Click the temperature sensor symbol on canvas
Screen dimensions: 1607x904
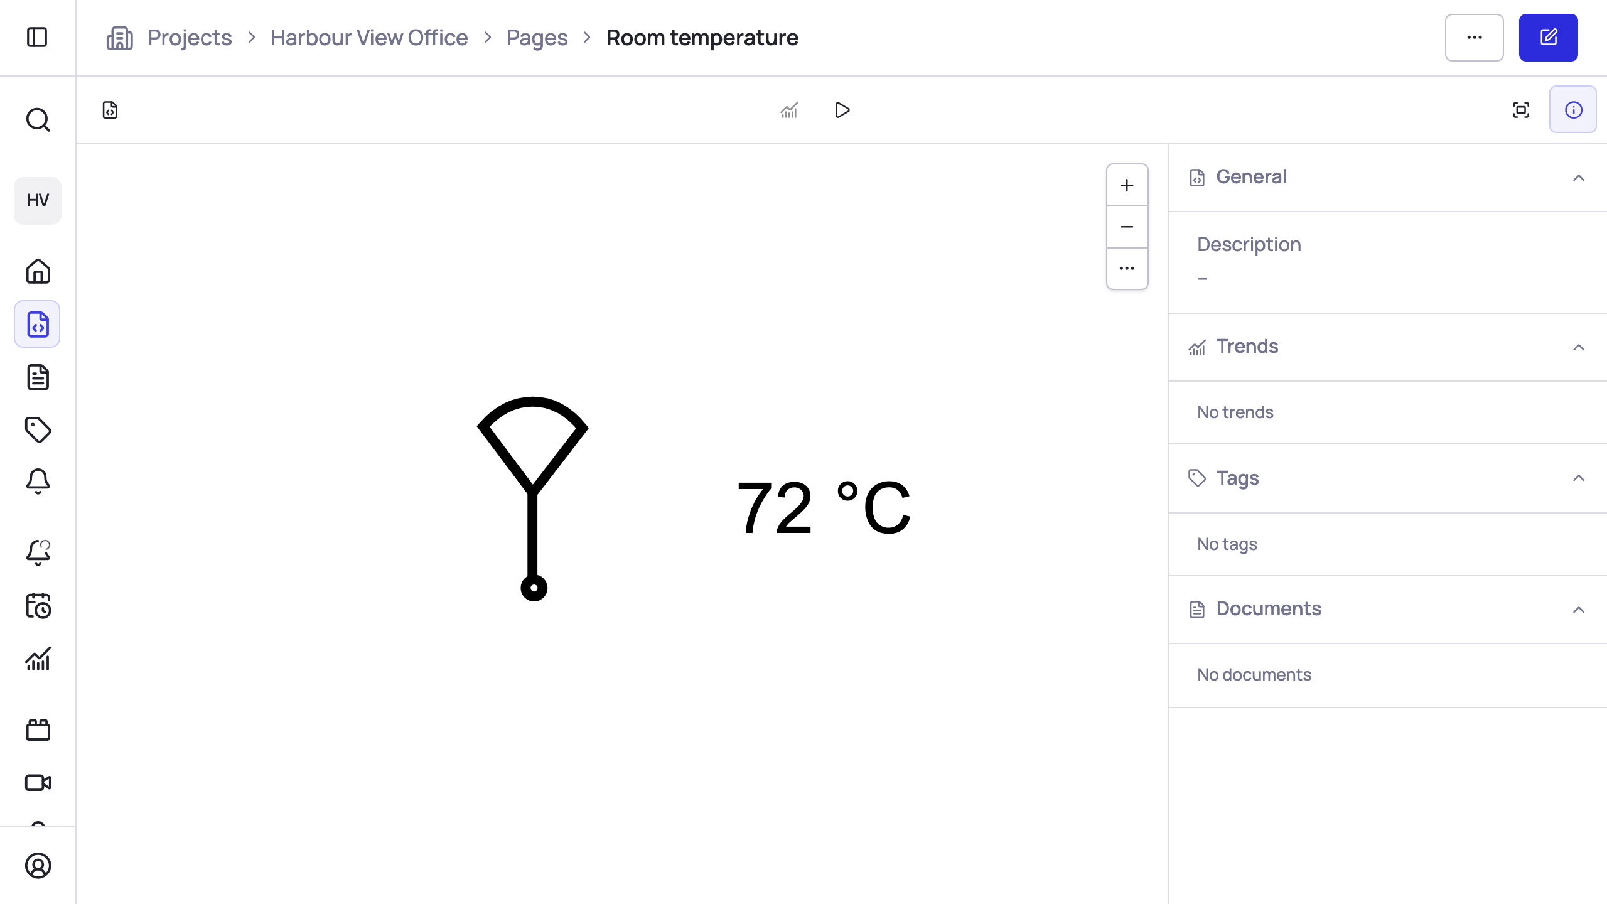533,498
